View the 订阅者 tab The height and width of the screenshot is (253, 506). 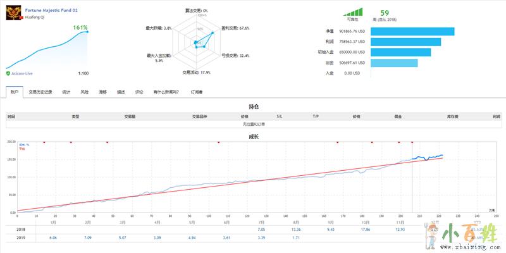pos(197,92)
